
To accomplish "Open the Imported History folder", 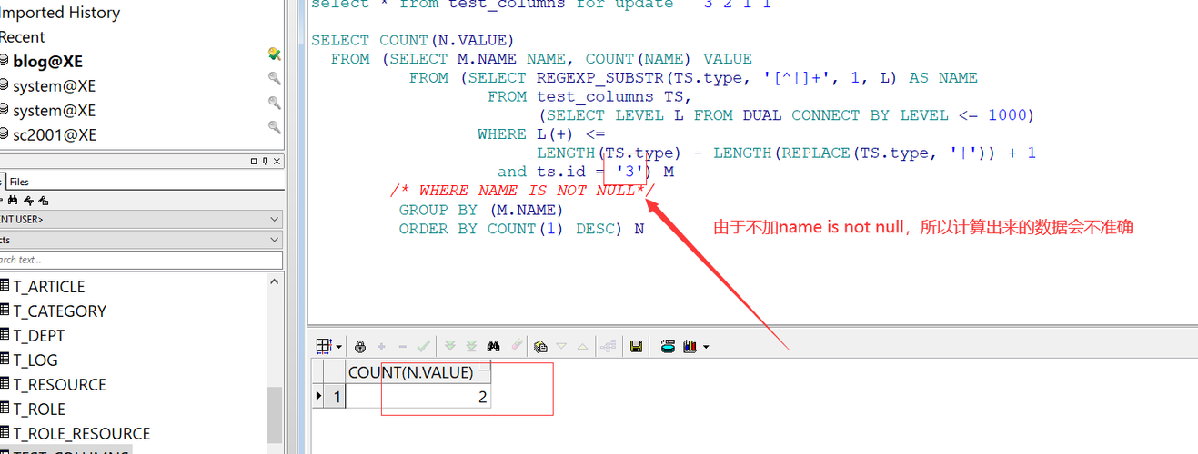I will pos(60,12).
